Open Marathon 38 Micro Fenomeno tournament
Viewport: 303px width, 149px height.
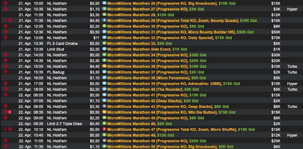(157, 78)
